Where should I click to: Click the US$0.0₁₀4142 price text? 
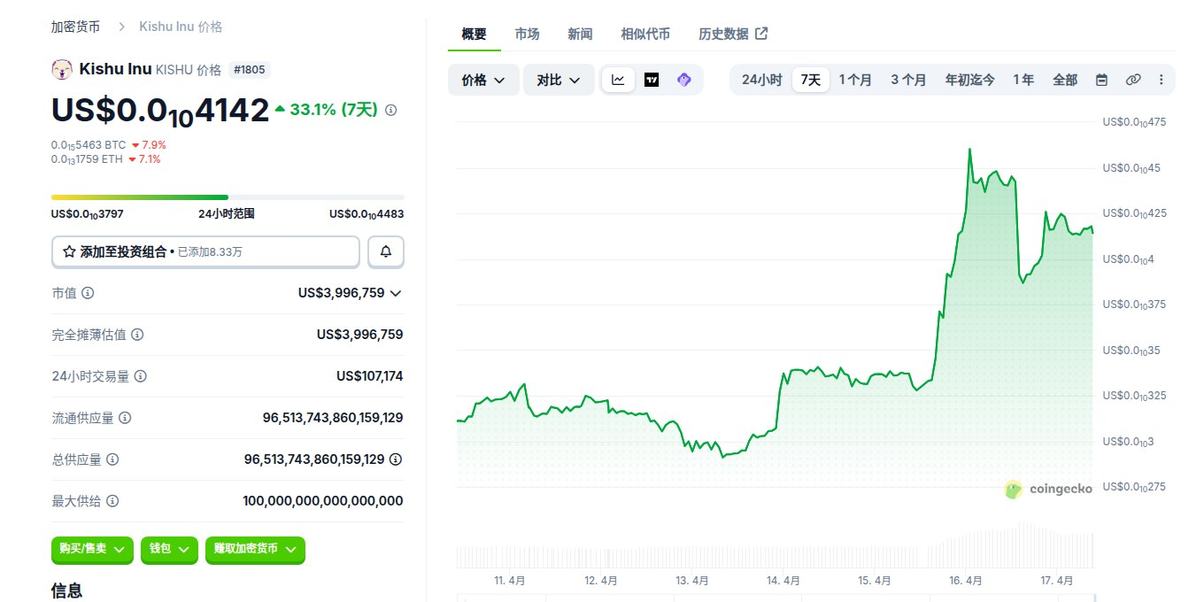(160, 111)
